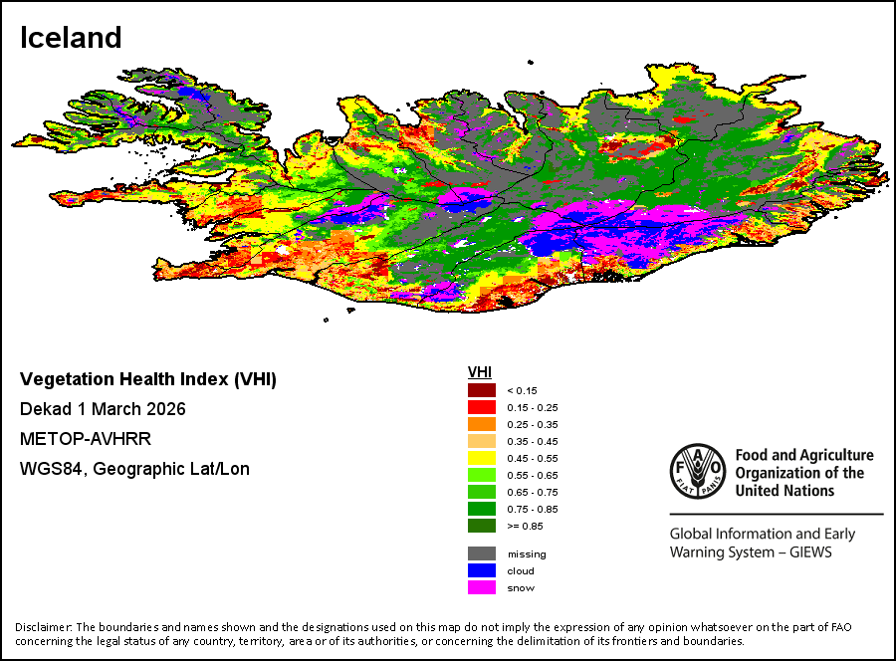This screenshot has width=896, height=661.
Task: Select the magenta snow legend swatch
Action: (x=482, y=587)
